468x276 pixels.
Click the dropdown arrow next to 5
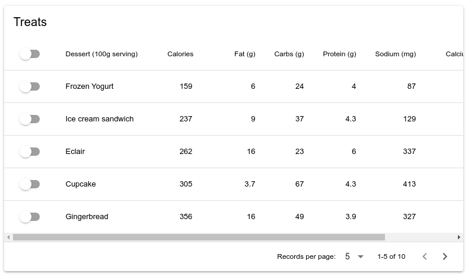click(x=361, y=256)
